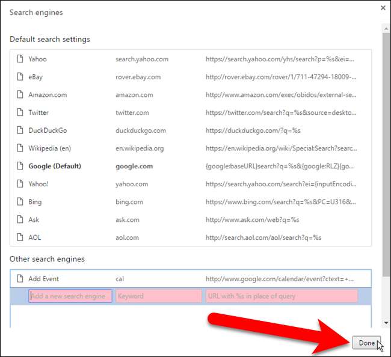The width and height of the screenshot is (391, 357).
Task: Select the Google (Default) engine name
Action: click(x=55, y=166)
